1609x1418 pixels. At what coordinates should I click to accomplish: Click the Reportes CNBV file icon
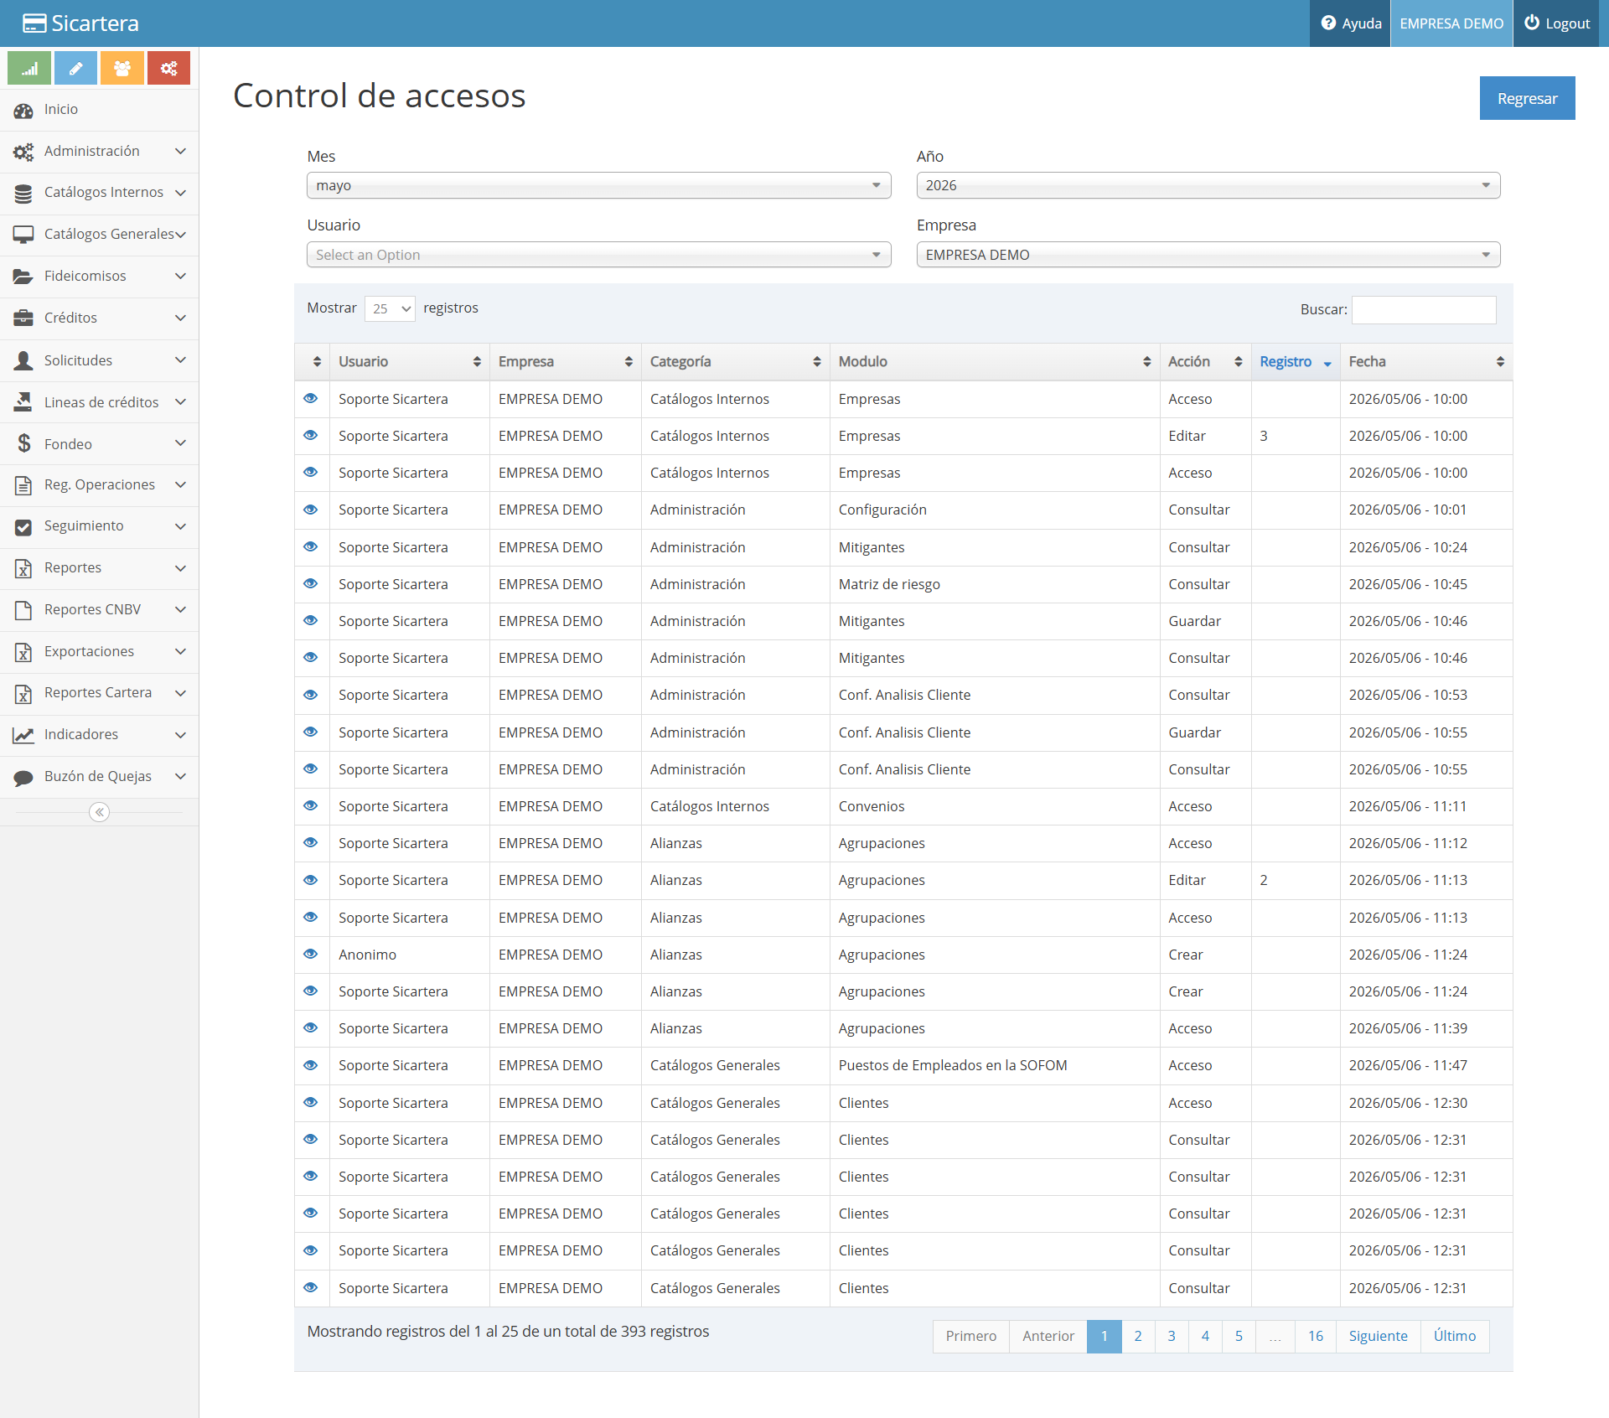coord(23,610)
